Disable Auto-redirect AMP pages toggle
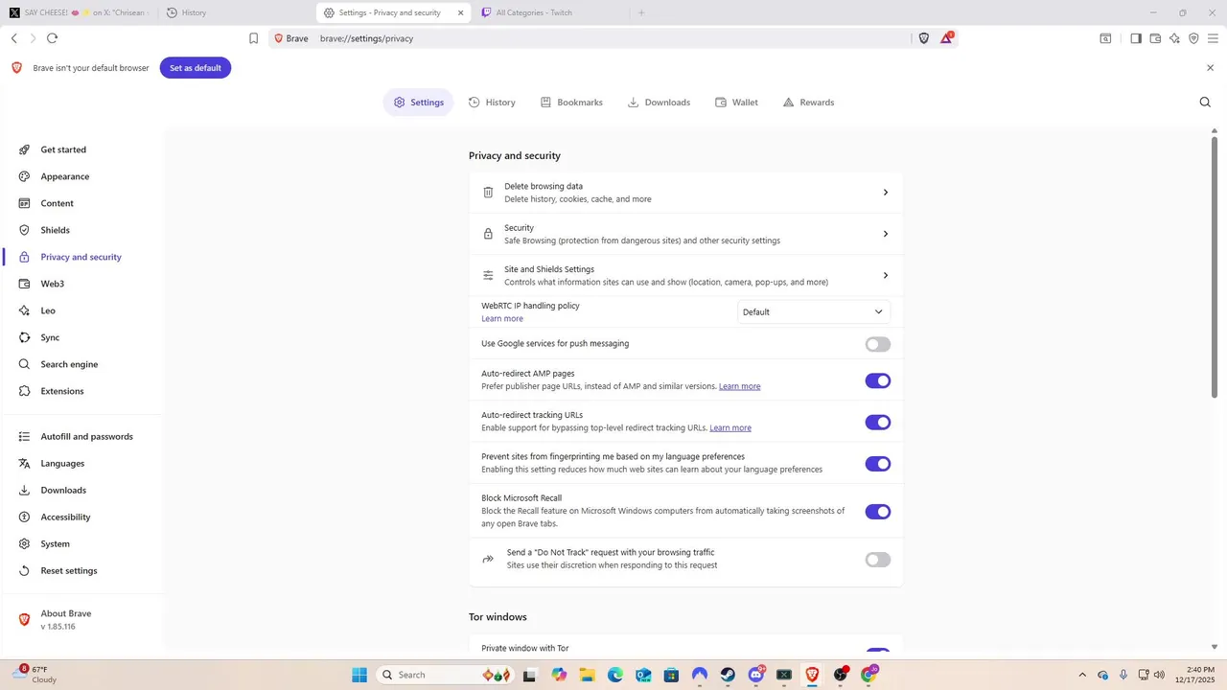The image size is (1227, 690). (x=877, y=380)
